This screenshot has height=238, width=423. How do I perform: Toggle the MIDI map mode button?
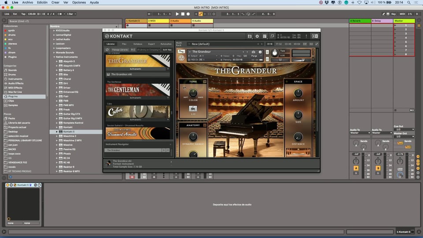tap(402, 14)
